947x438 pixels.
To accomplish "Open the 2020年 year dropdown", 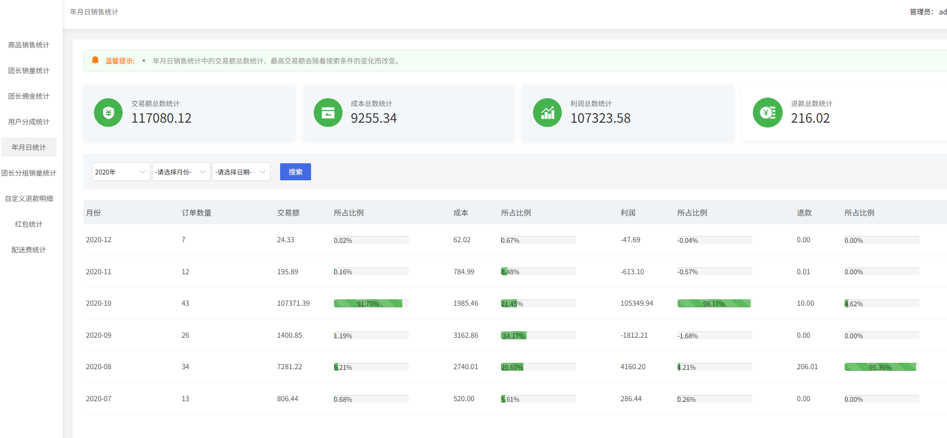I will 121,172.
